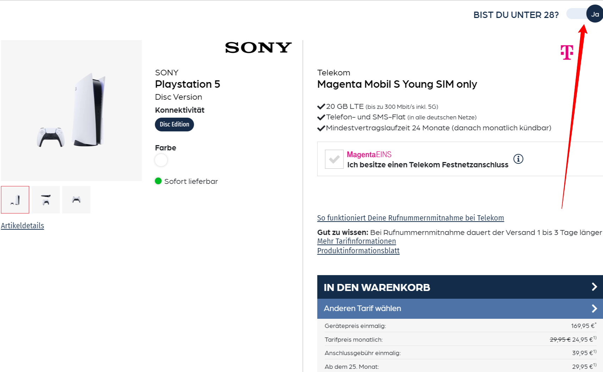This screenshot has height=372, width=603.
Task: Click the green availability status dot
Action: click(158, 181)
